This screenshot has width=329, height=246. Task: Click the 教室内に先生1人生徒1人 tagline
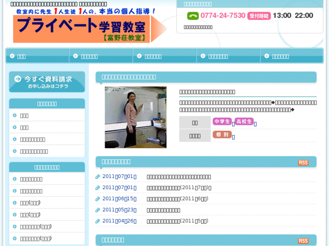click(86, 11)
